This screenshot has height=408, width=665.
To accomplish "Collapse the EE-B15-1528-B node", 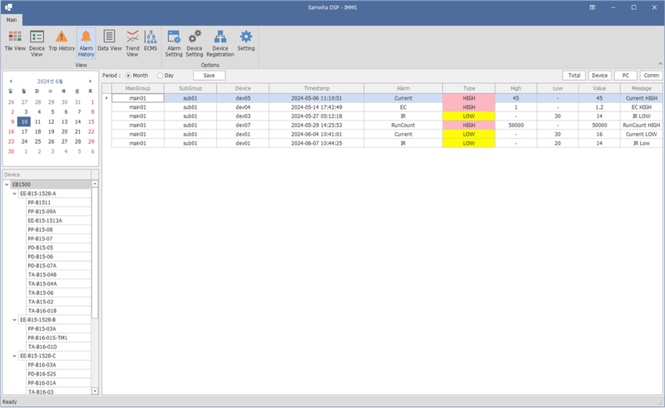I will point(14,320).
